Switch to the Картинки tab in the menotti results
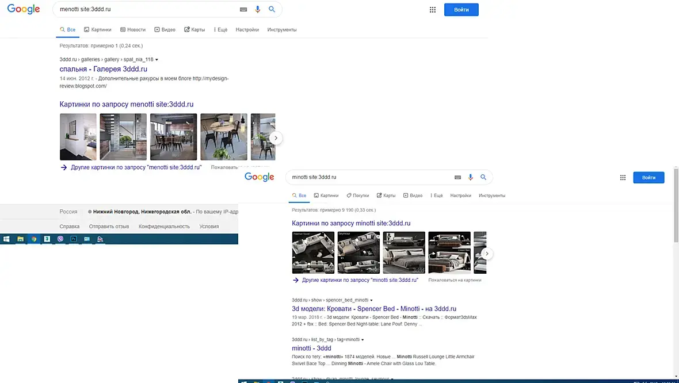The image size is (679, 383). click(98, 29)
